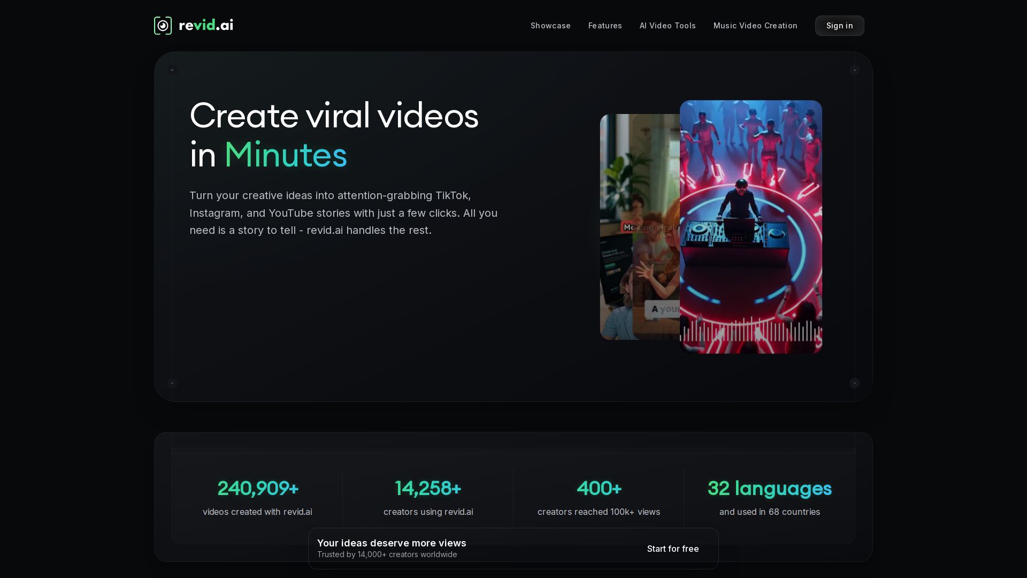Click the "Create viral videos" headline
Screen dimensions: 1027x578
click(x=334, y=116)
